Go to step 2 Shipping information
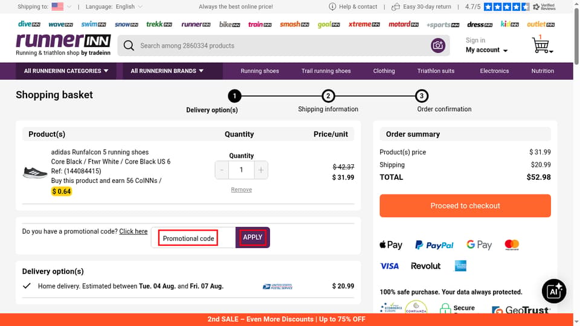This screenshot has width=580, height=326. (328, 96)
